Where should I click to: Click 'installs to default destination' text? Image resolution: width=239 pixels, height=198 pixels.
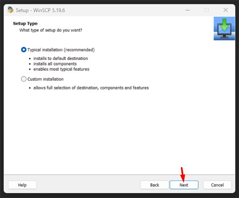[61, 58]
